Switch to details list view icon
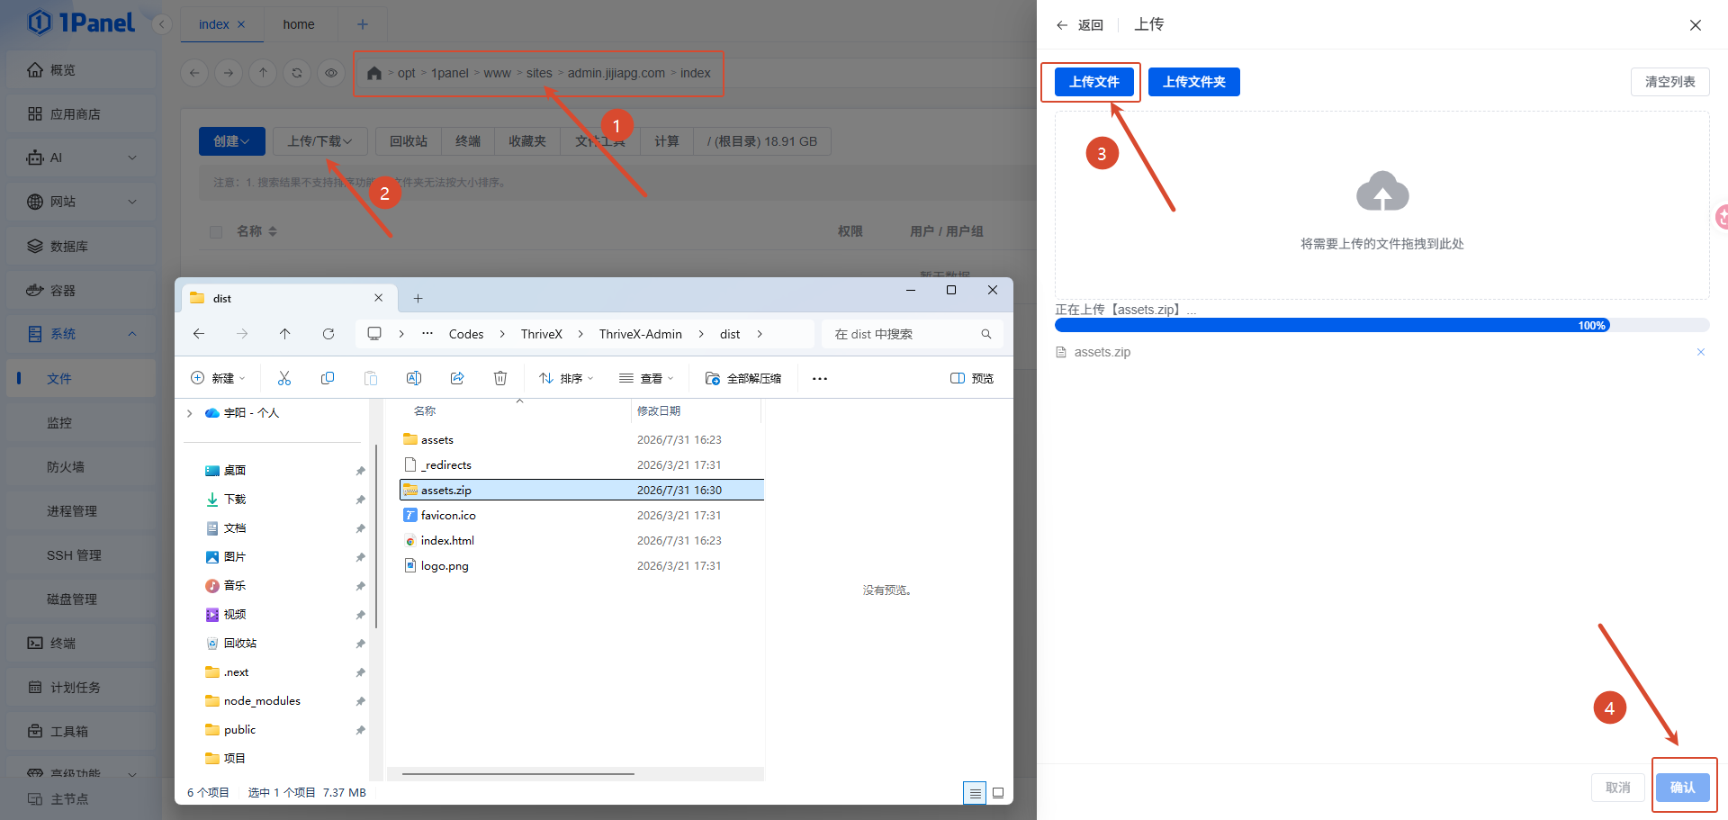The width and height of the screenshot is (1728, 820). click(x=975, y=793)
